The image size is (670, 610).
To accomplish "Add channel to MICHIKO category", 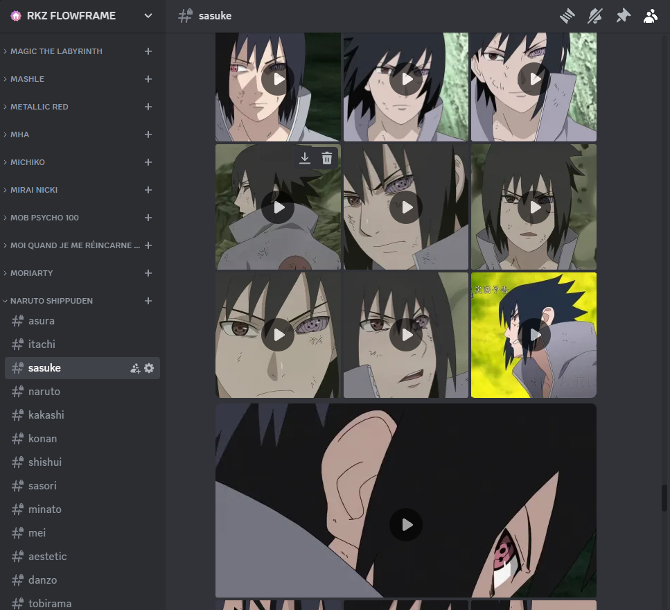I will point(148,162).
